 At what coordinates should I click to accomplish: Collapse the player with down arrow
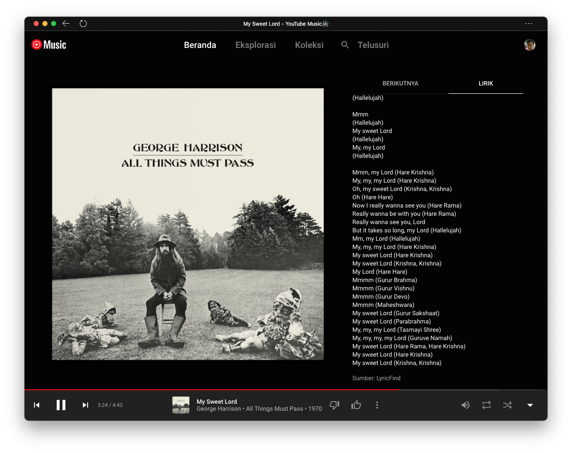(530, 405)
